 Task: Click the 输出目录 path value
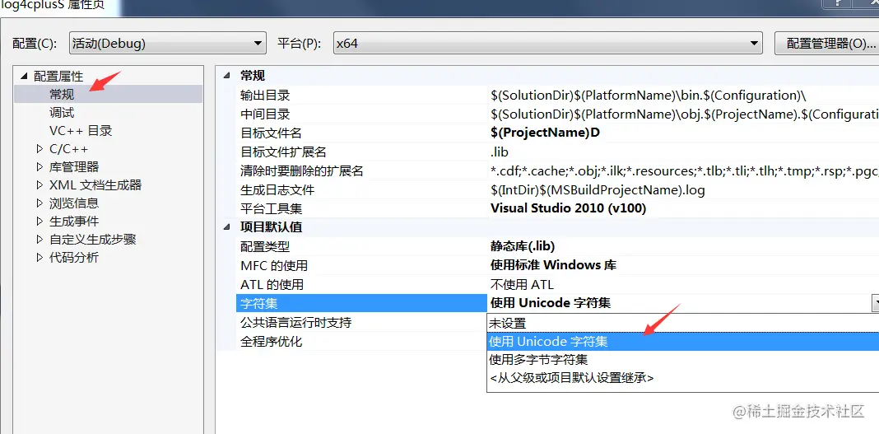tap(648, 95)
